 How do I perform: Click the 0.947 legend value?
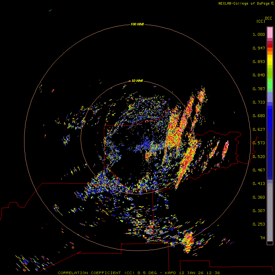click(259, 48)
